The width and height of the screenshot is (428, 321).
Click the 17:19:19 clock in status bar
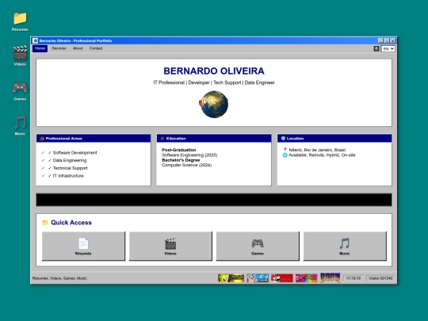tap(353, 278)
